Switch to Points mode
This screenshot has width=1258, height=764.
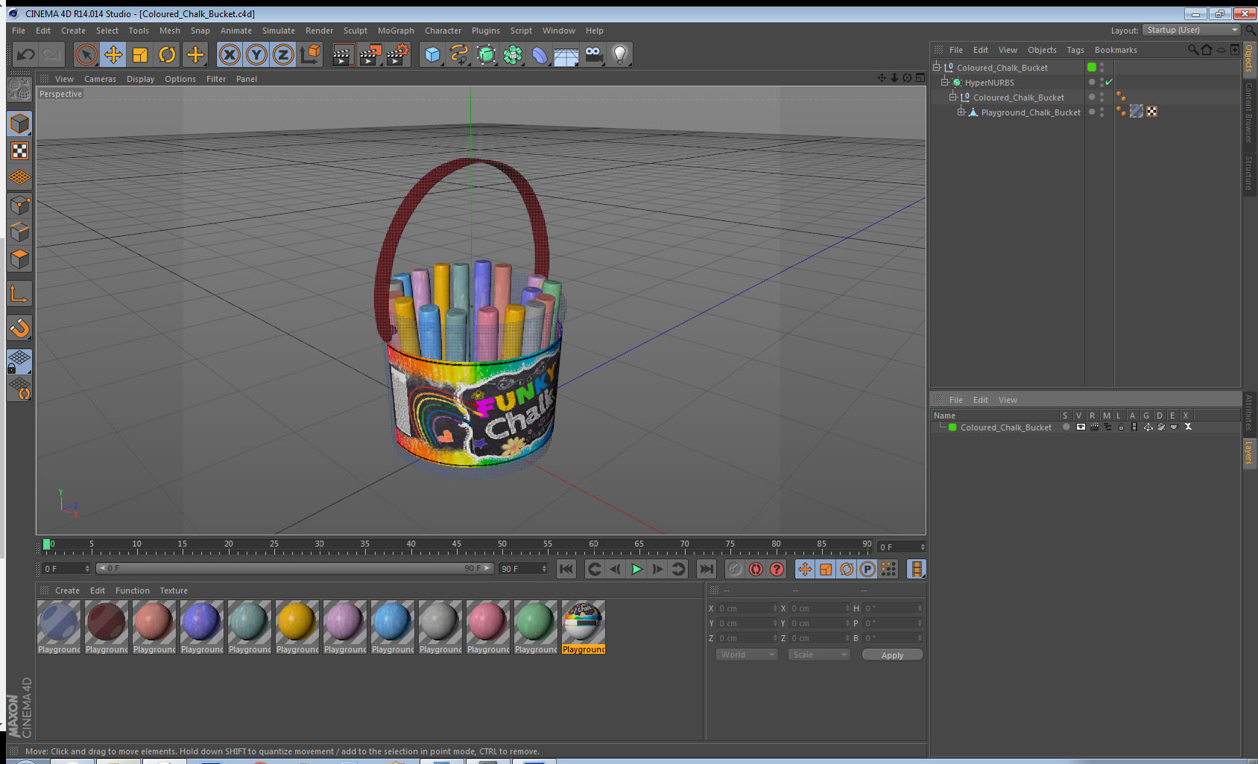point(19,205)
